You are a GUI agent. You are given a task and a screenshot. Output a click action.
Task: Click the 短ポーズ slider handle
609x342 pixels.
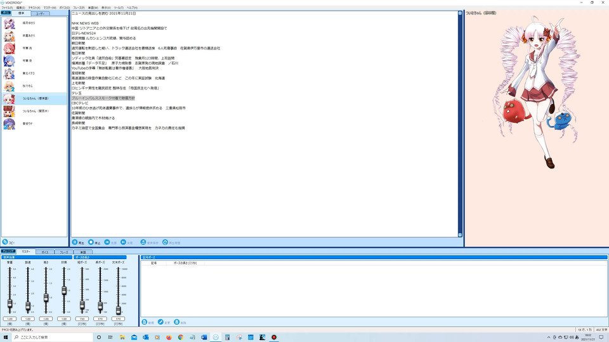pos(82,305)
